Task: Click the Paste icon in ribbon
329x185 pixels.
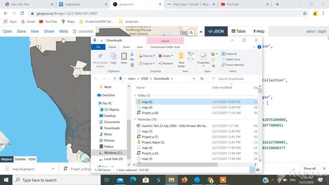Action: coord(124,56)
